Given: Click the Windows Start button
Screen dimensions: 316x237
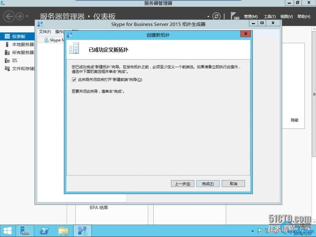Looking at the screenshot, I should pos(8,231).
